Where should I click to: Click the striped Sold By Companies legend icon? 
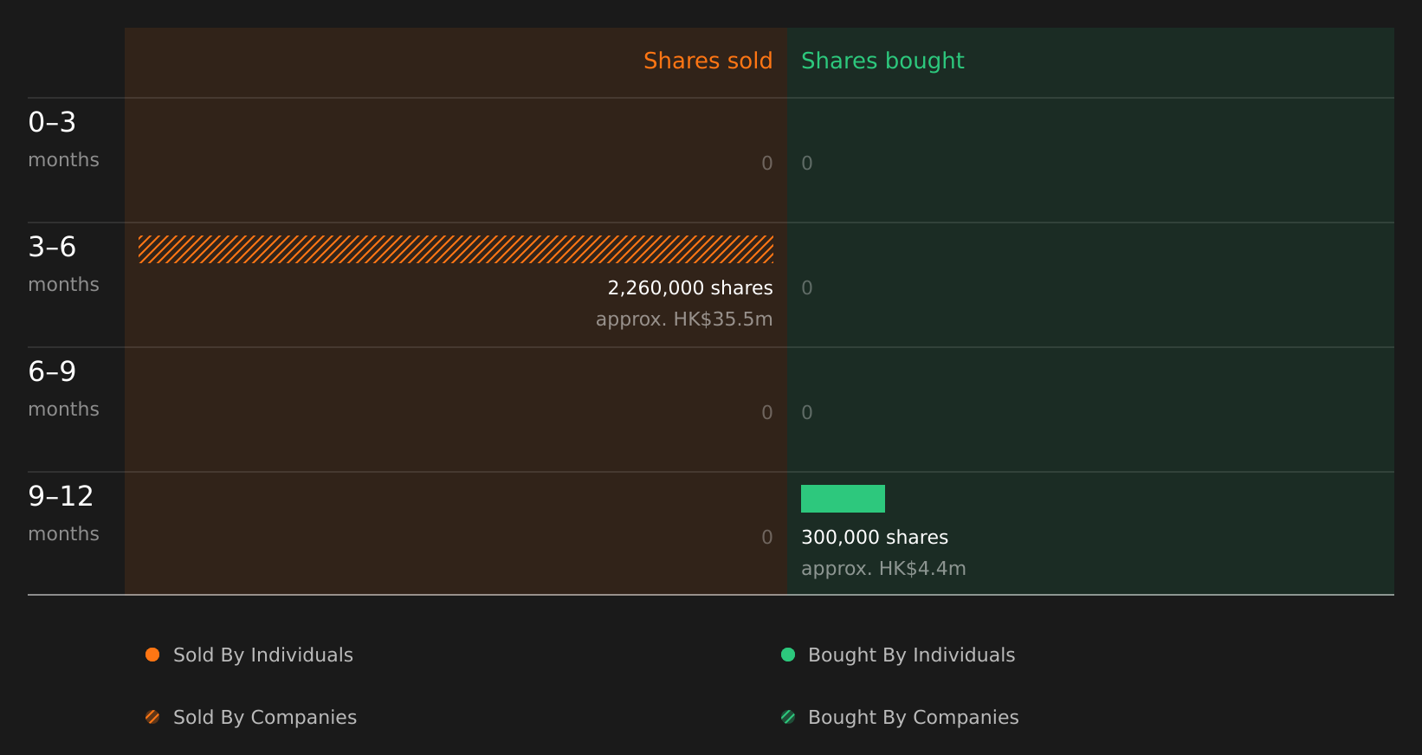click(x=152, y=717)
